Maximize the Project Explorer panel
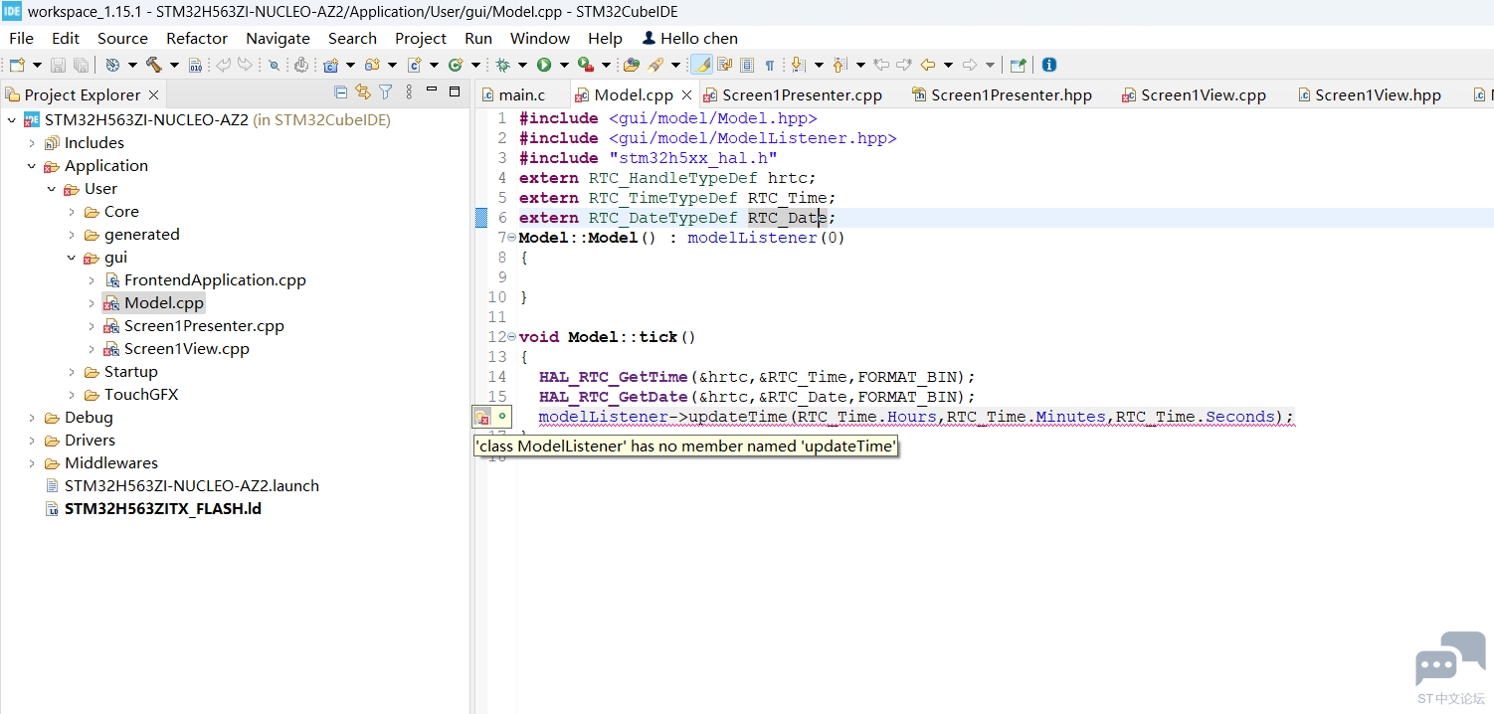Screen dimensions: 1494x714 [455, 91]
